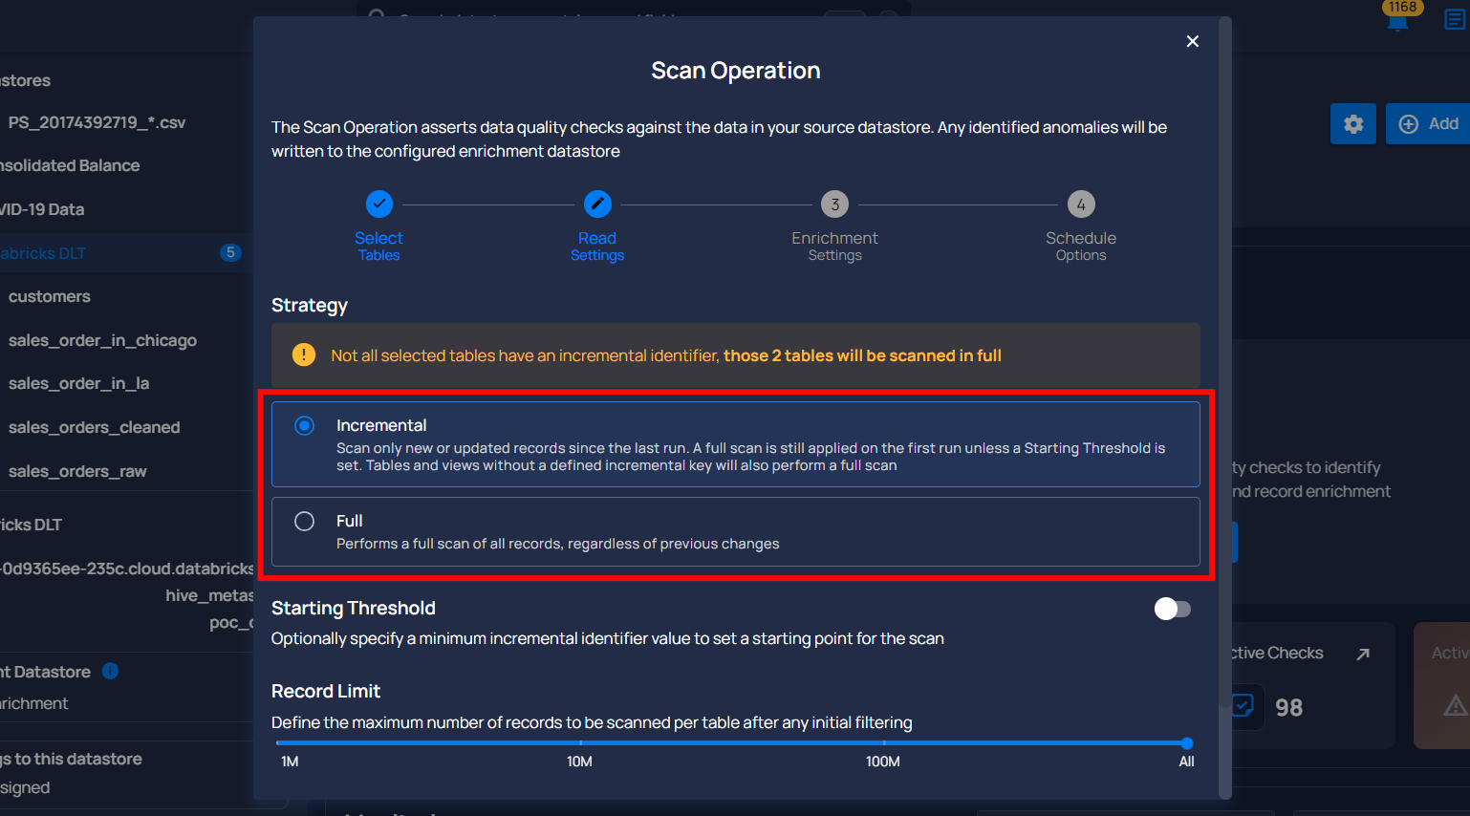Go to step 4 Schedule Options
Image resolution: width=1470 pixels, height=816 pixels.
pyautogui.click(x=1081, y=204)
